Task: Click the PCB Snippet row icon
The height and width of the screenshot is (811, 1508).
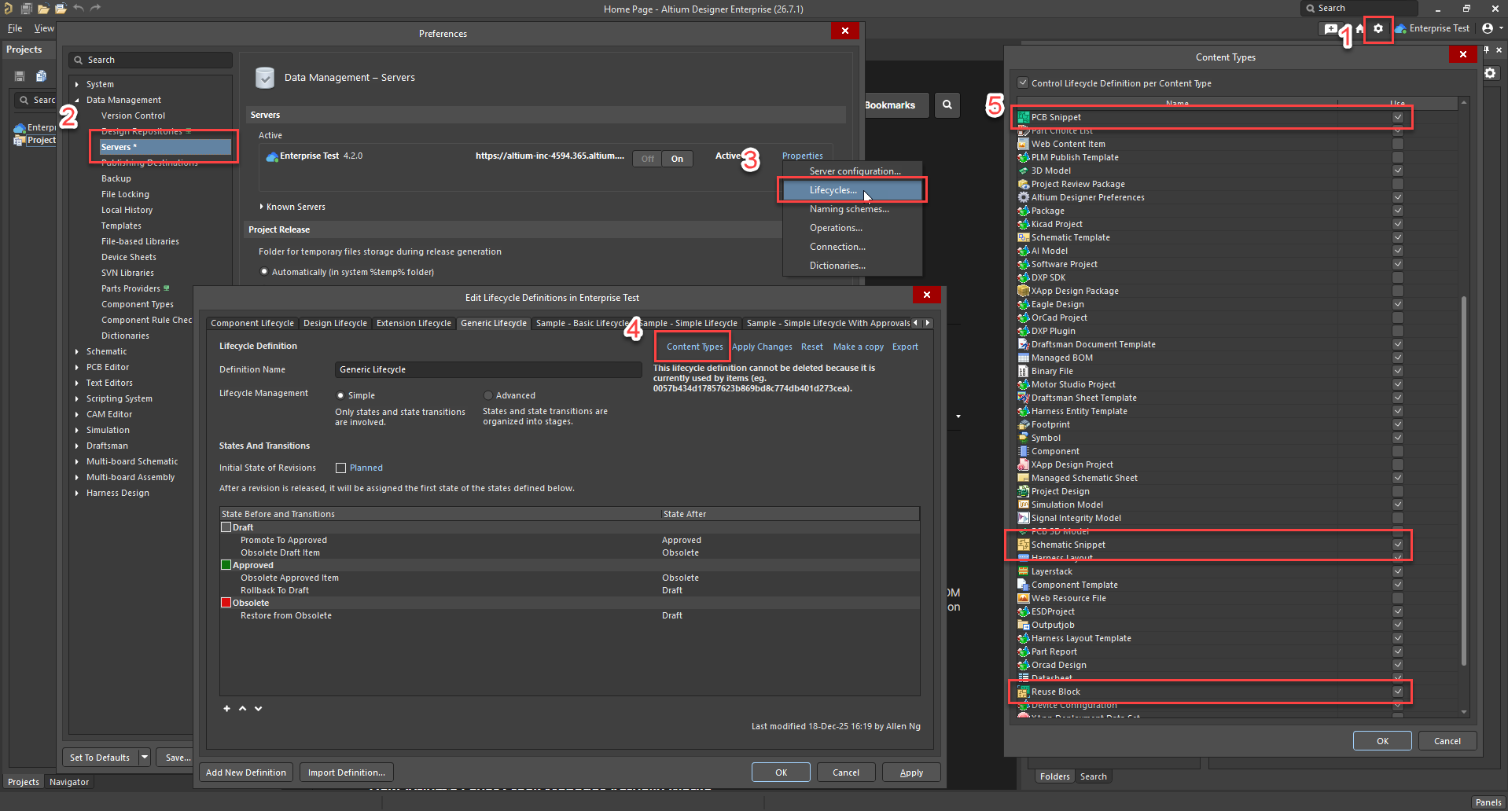Action: 1024,117
